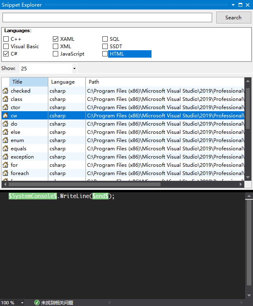
Task: Tick the HTML language checkbox
Action: [105, 54]
